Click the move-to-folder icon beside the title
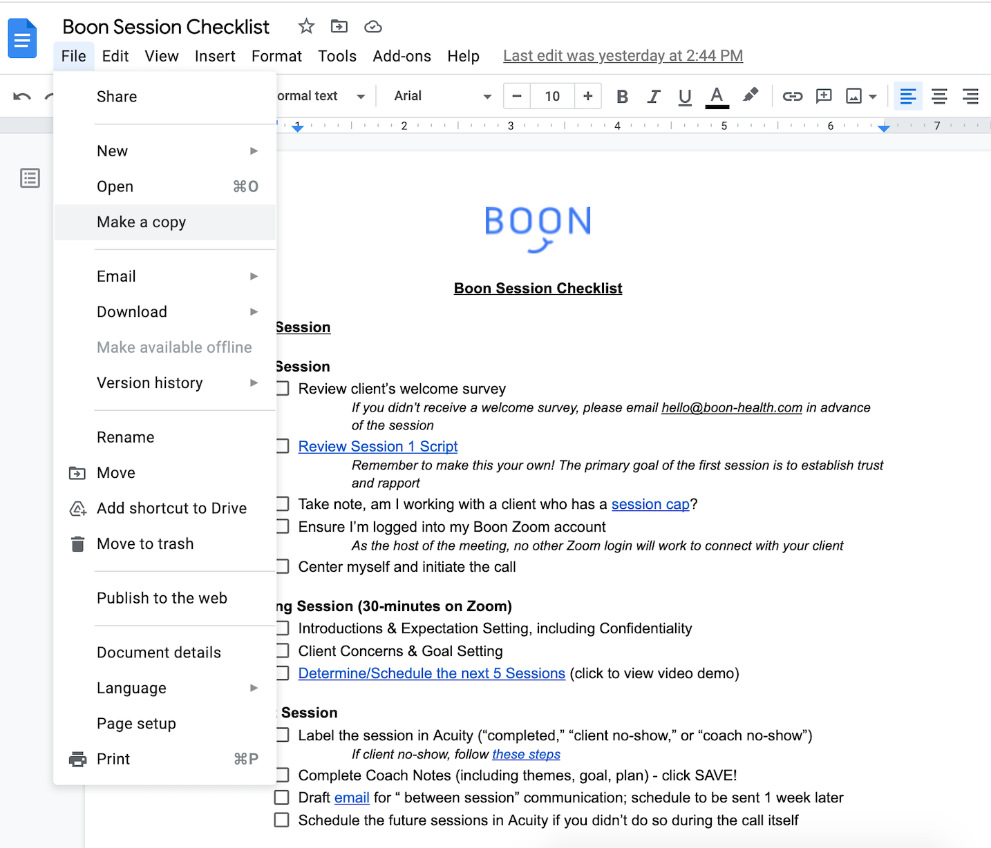The height and width of the screenshot is (848, 991). coord(339,27)
